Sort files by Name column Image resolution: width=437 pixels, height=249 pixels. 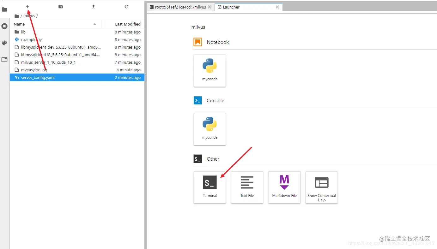pyautogui.click(x=56, y=24)
